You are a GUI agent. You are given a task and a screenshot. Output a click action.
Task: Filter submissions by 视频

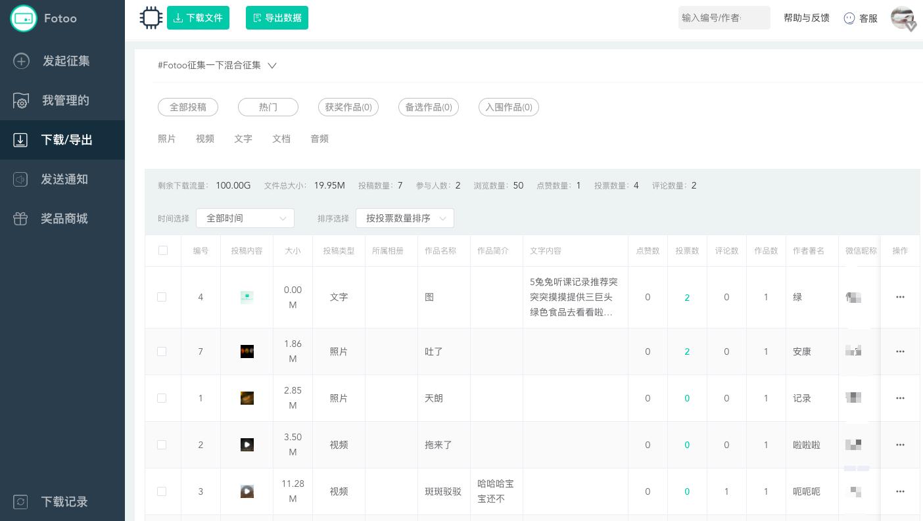pos(205,139)
